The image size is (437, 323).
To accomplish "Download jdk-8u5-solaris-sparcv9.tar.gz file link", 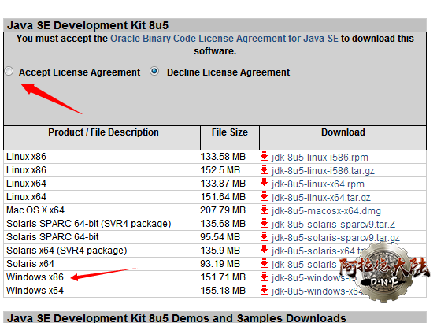I will click(335, 238).
